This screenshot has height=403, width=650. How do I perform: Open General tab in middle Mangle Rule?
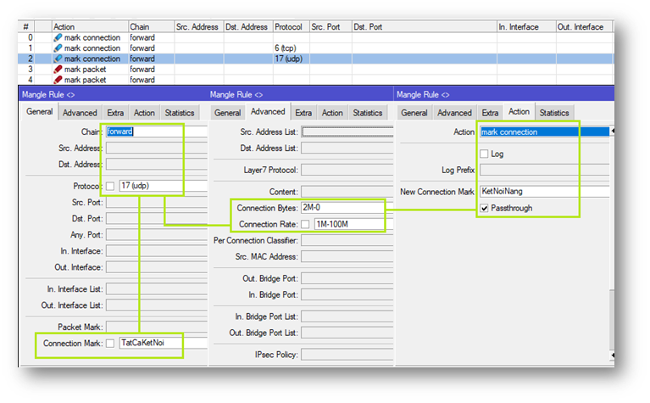227,113
